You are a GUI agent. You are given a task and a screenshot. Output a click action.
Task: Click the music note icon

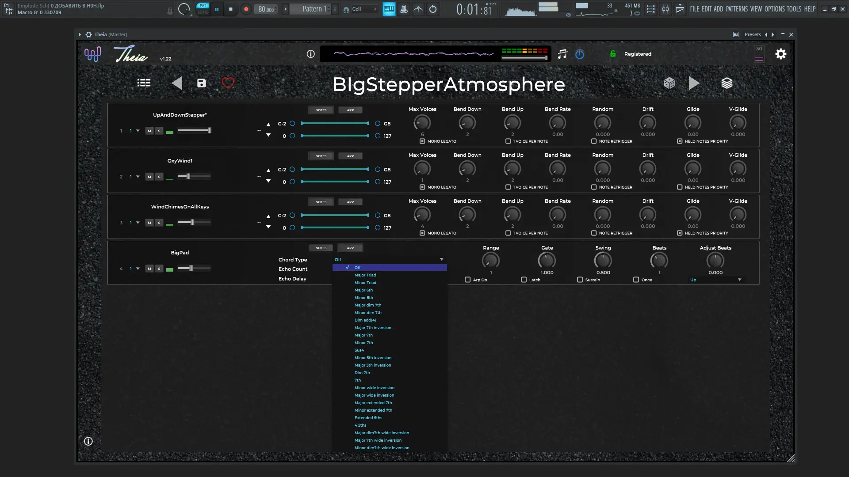click(x=562, y=54)
